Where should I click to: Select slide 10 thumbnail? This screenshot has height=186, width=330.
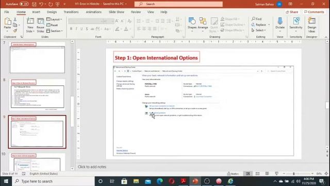(x=37, y=162)
